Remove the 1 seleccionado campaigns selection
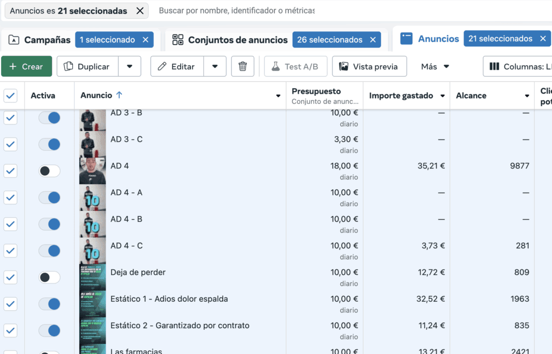 pos(146,39)
